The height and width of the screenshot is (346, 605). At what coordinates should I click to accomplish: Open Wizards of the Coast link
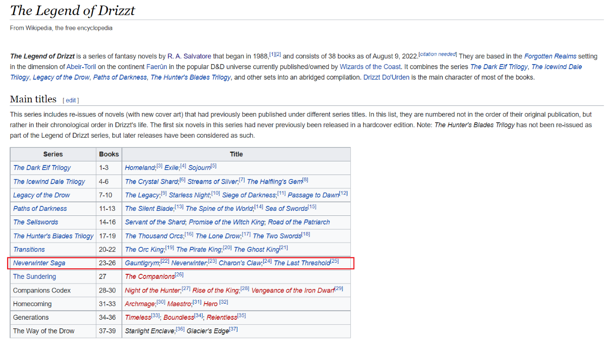tap(371, 67)
